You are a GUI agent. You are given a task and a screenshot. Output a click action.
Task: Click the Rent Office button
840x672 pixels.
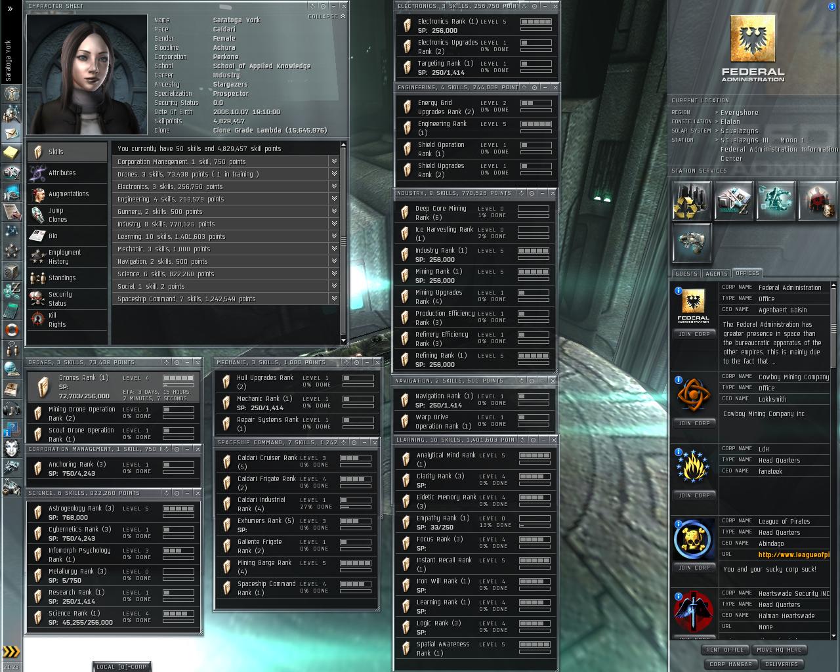click(x=724, y=650)
